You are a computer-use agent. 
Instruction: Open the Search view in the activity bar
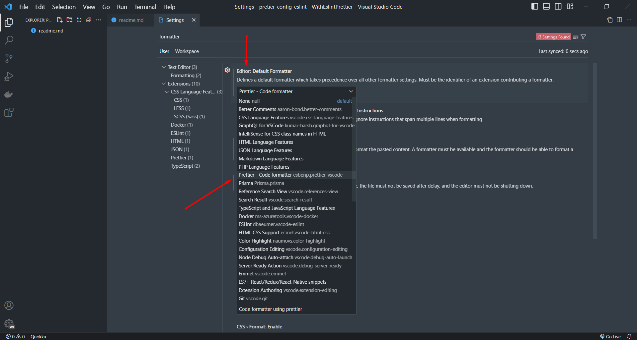click(x=9, y=40)
